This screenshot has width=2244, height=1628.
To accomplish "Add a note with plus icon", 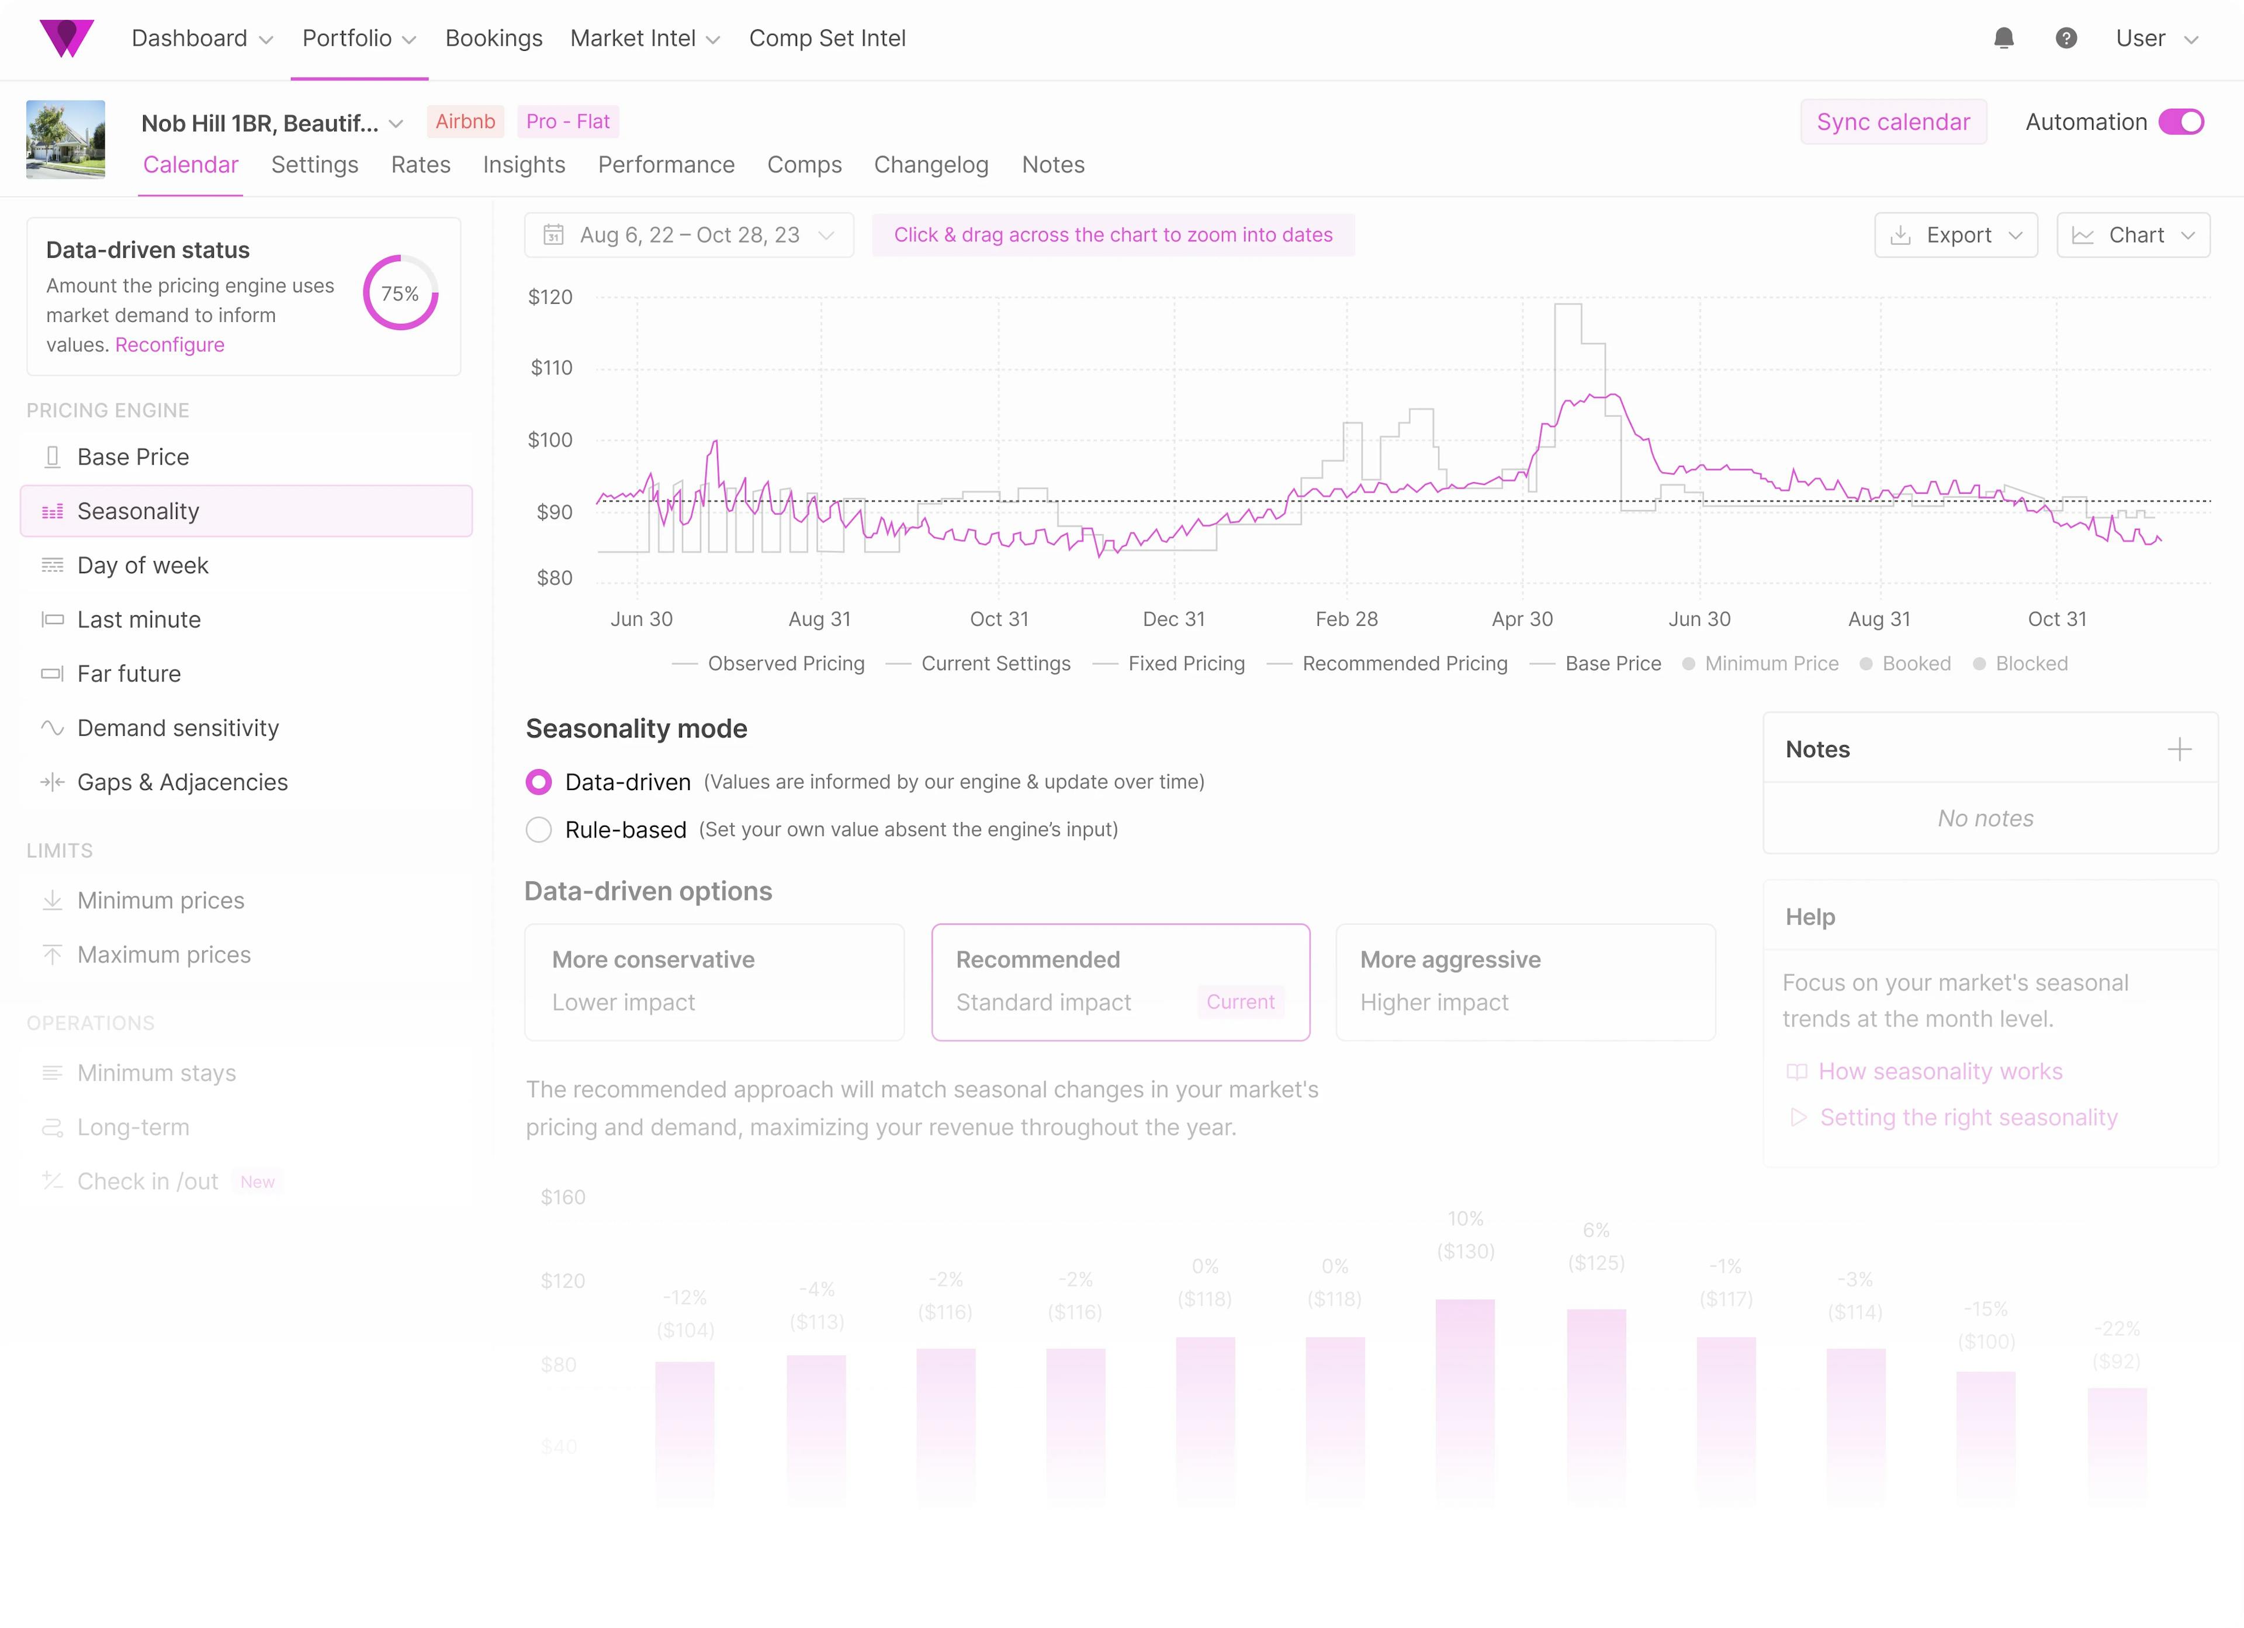I will pos(2179,749).
